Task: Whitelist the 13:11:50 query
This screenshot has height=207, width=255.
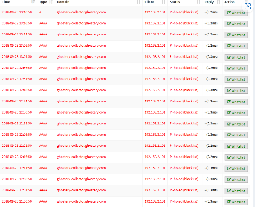Action: (x=236, y=35)
